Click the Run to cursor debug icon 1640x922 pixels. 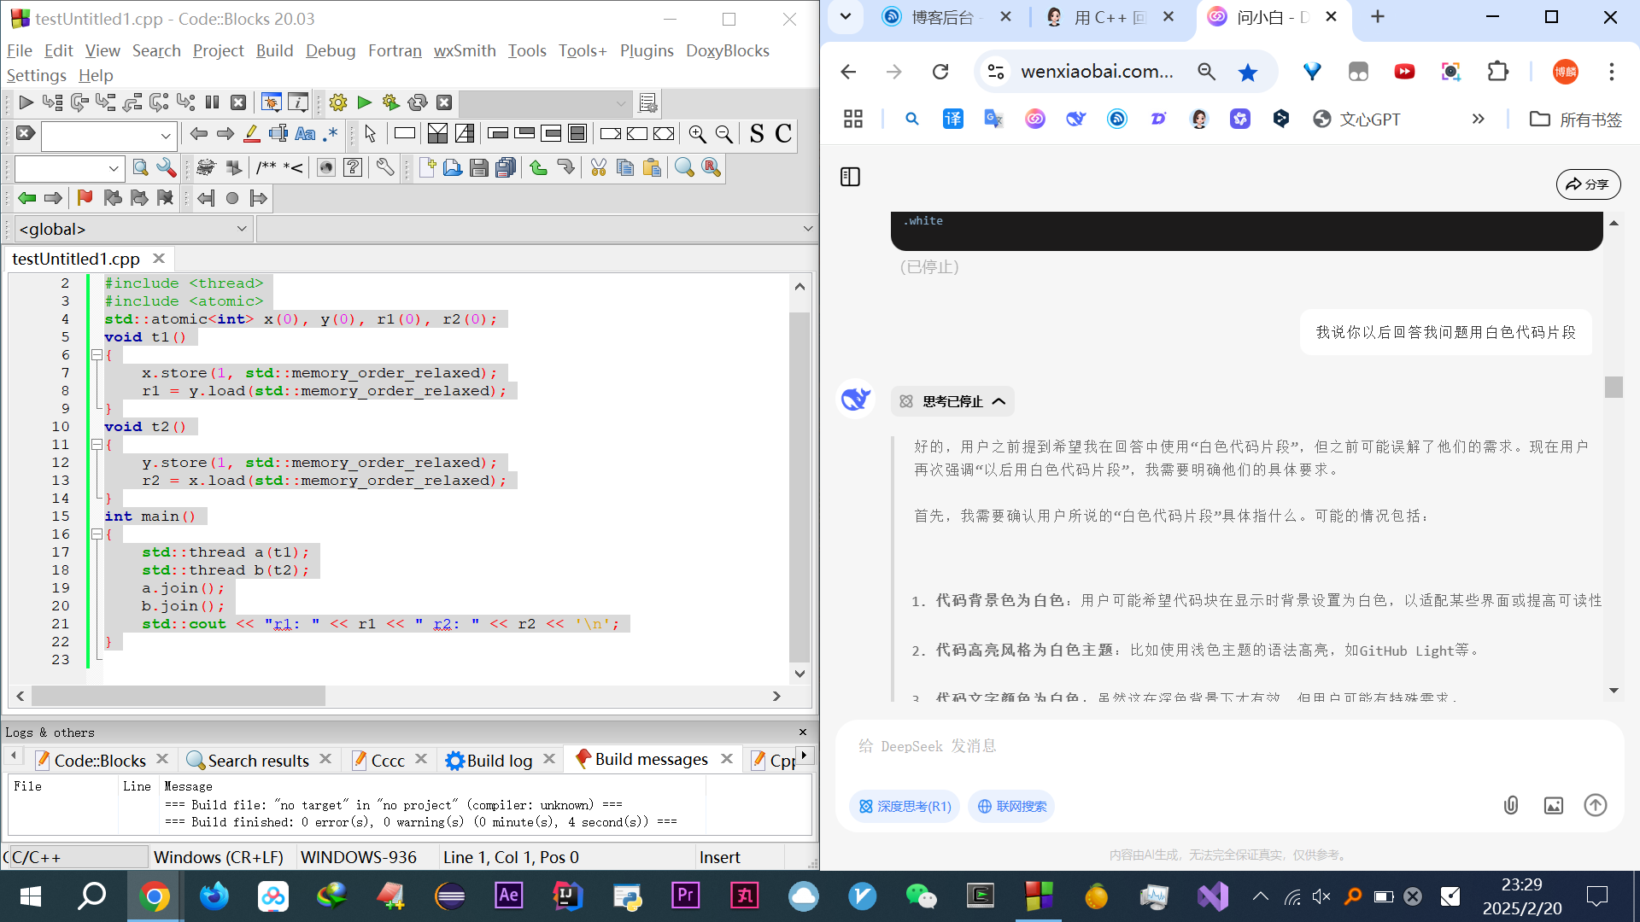click(52, 102)
